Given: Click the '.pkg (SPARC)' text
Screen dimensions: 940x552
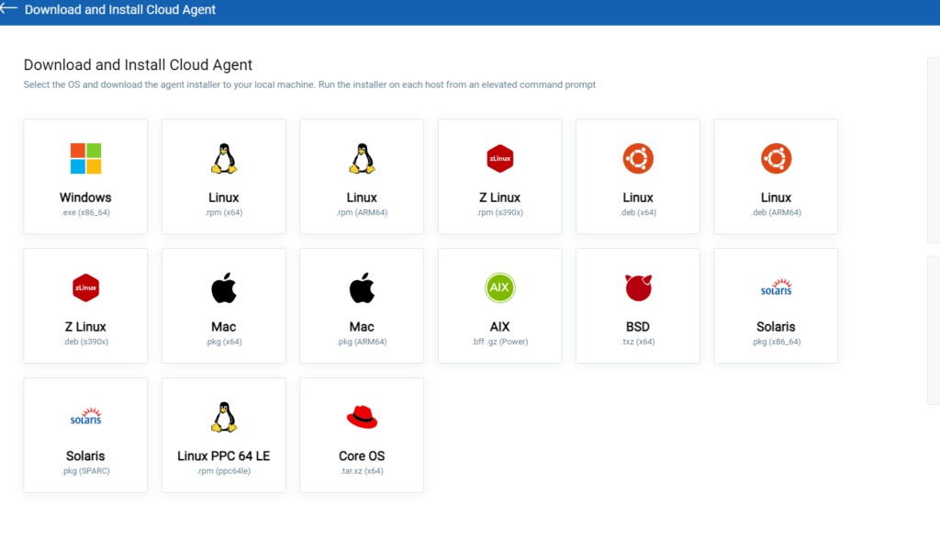Looking at the screenshot, I should tap(85, 471).
